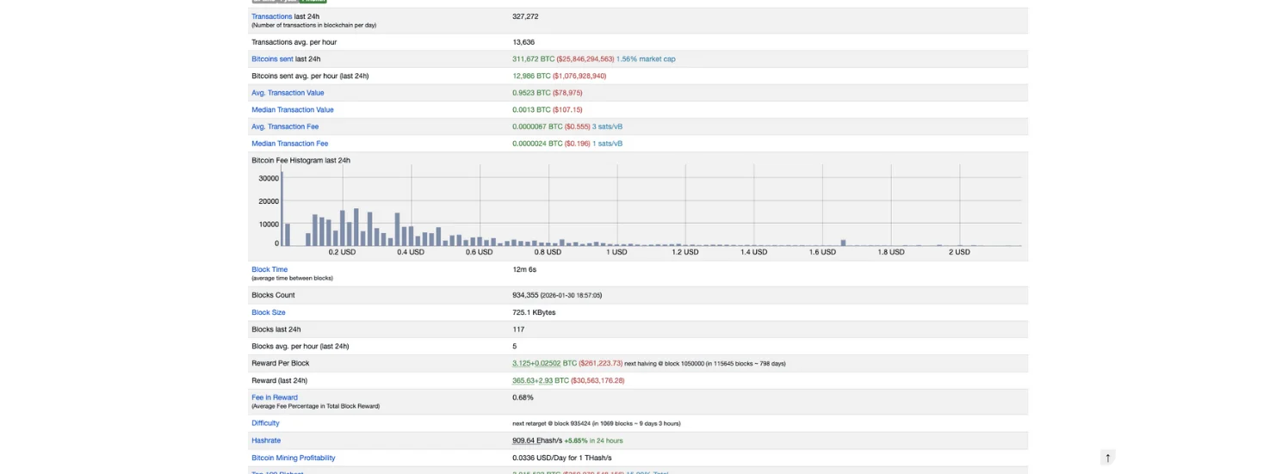
Task: Open the Block Size link
Action: (268, 312)
